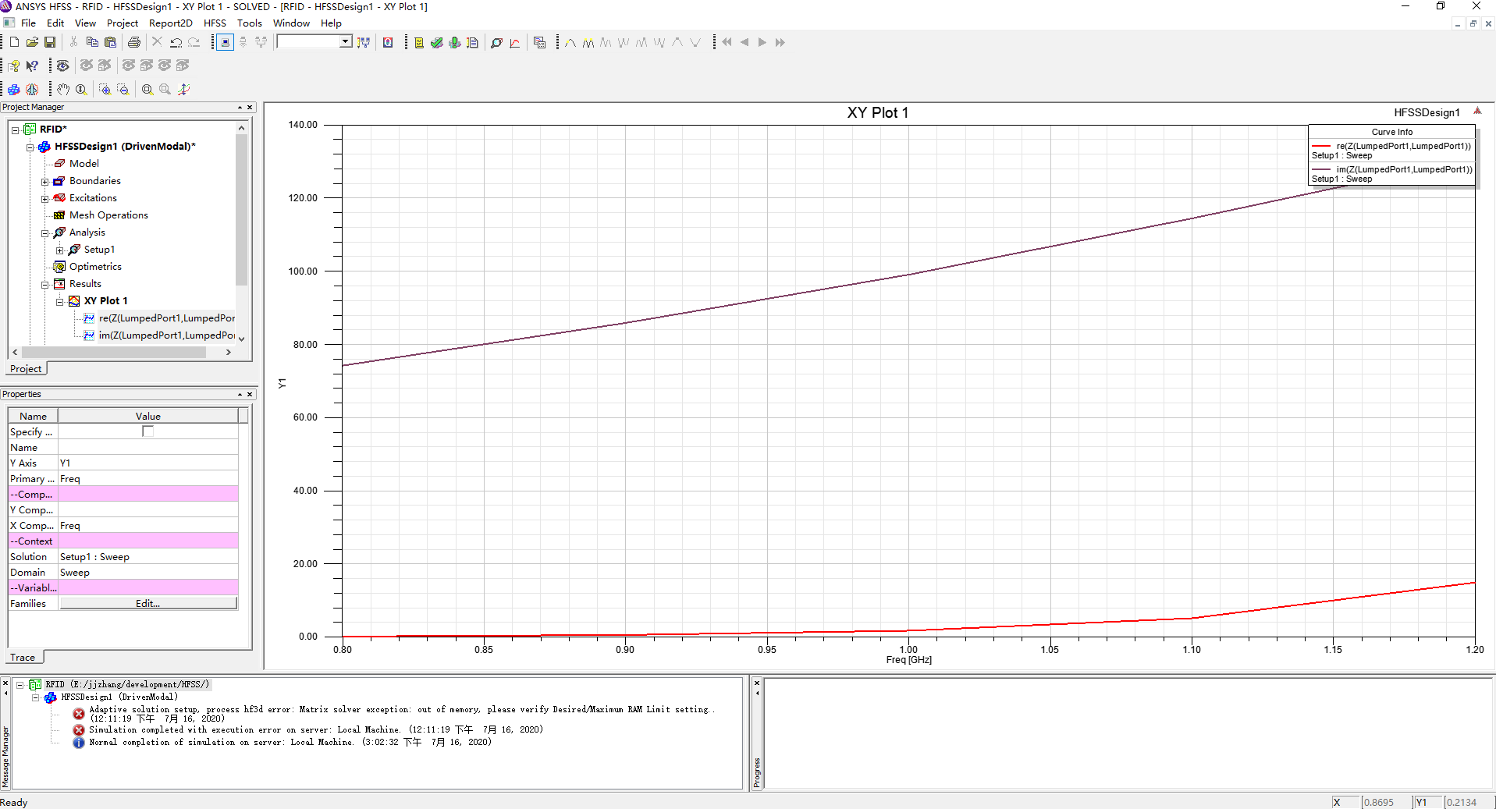Open the design notes yellow sheet icon
The width and height of the screenshot is (1496, 809).
click(x=419, y=42)
